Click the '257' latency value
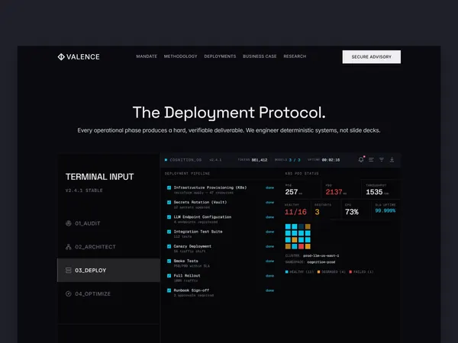Screen dimensions: 458x343 292,192
